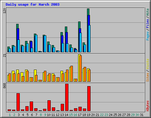Click day label '31' on the axis
This screenshot has width=151, height=118.
click(x=142, y=115)
